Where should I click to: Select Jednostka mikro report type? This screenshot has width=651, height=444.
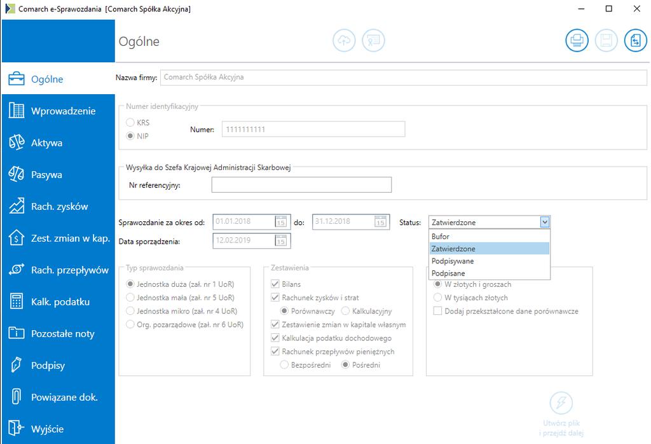[x=130, y=311]
